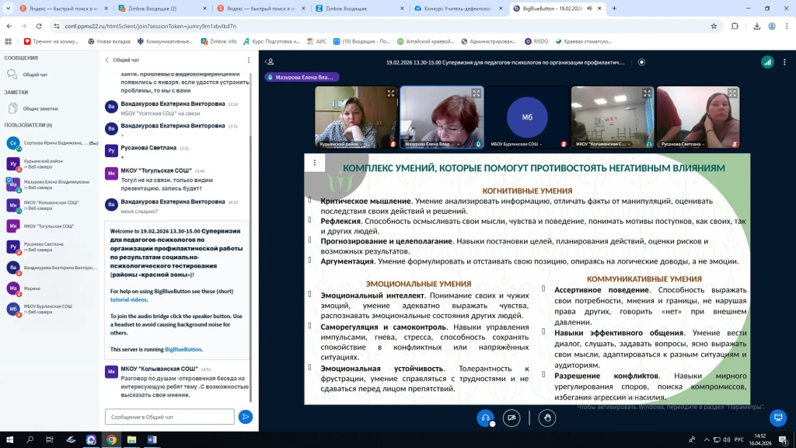Viewport: 796px width, 448px height.
Task: Open connection status signal bars icon
Action: pyautogui.click(x=766, y=61)
